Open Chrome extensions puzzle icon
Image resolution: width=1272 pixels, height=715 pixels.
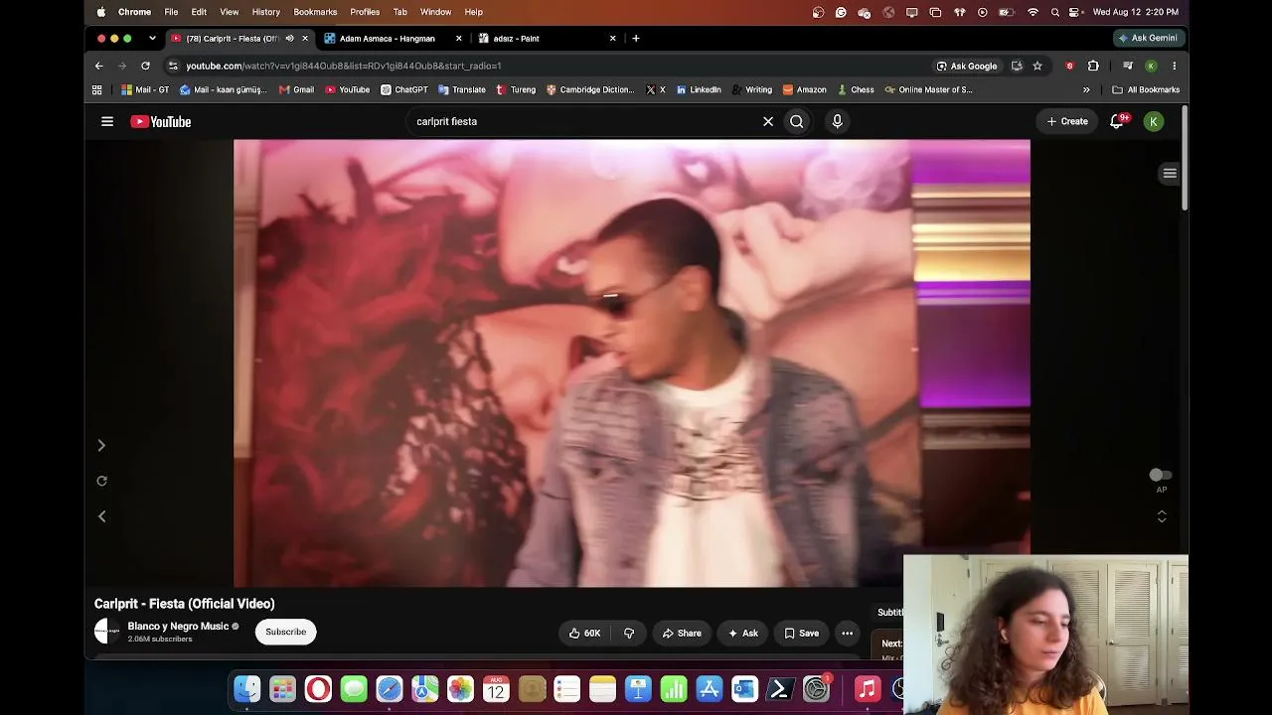click(x=1093, y=66)
